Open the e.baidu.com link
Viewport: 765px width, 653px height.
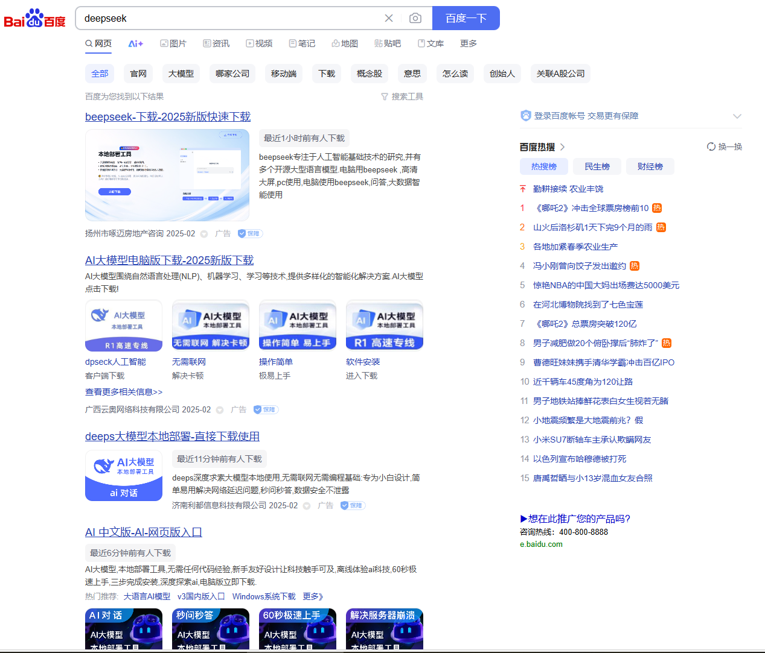click(541, 544)
